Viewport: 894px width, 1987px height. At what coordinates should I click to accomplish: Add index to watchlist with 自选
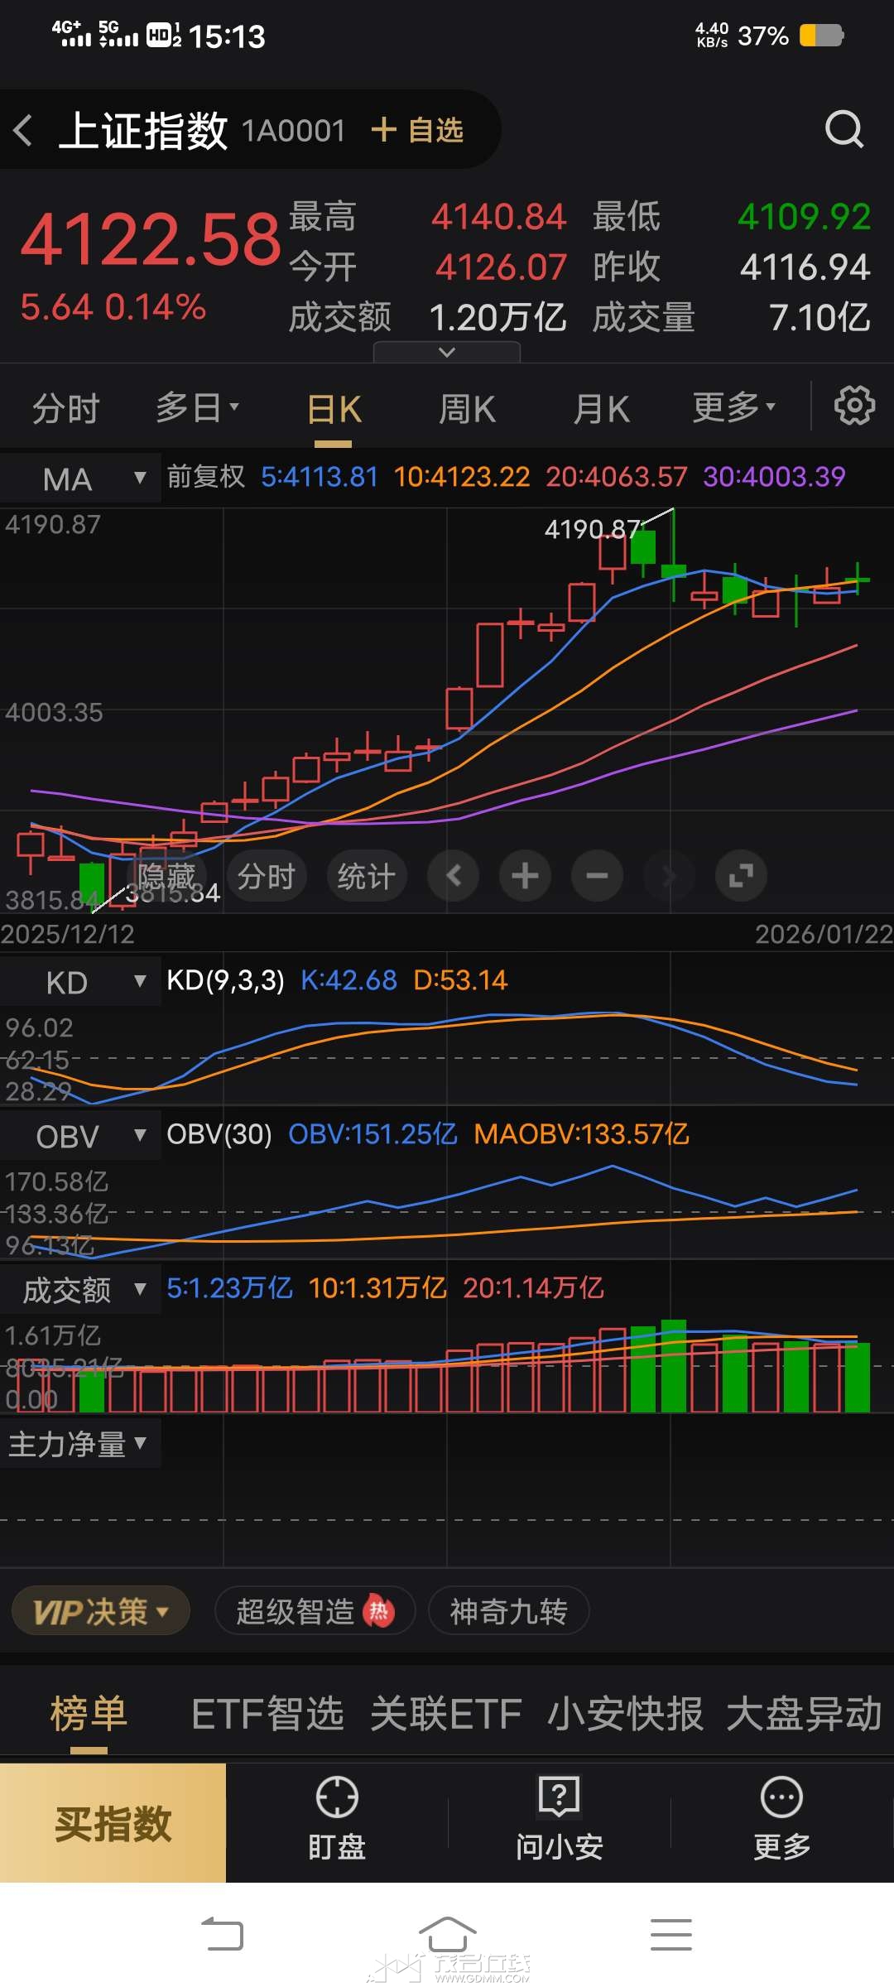[x=418, y=131]
